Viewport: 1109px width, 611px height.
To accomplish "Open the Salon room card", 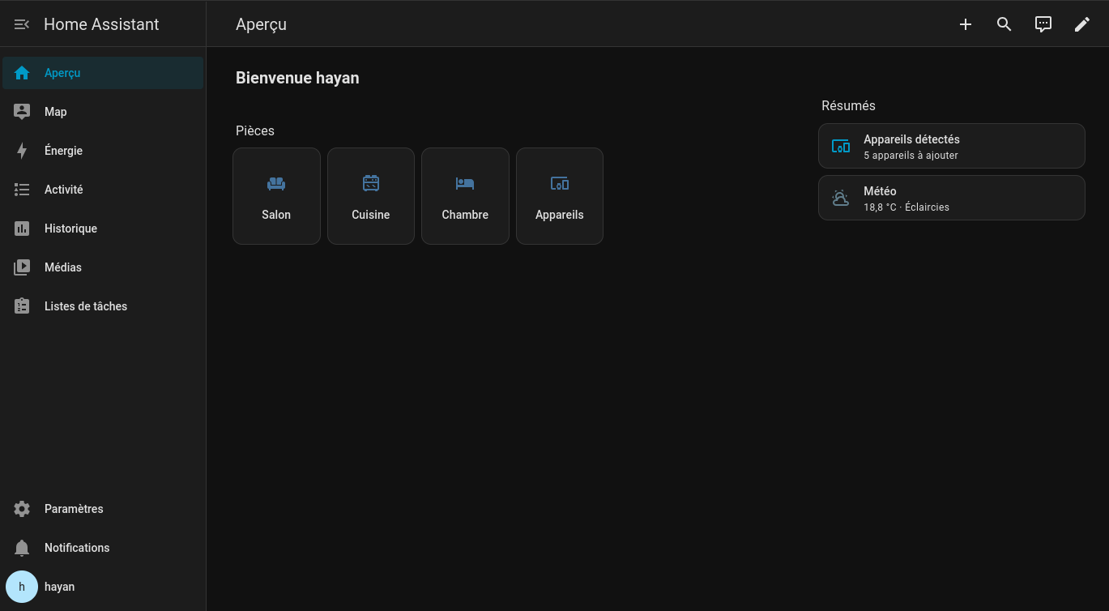I will [x=276, y=196].
